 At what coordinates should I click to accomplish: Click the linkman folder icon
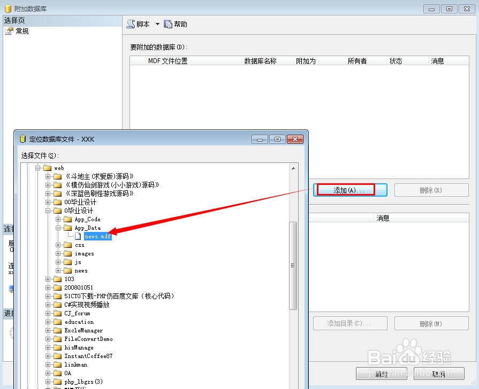click(57, 364)
